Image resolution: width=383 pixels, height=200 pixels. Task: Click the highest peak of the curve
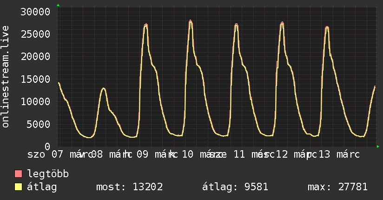191,21
